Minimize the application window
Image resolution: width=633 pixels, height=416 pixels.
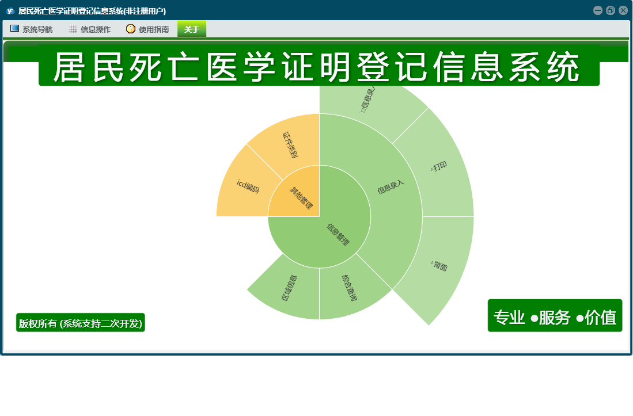598,10
